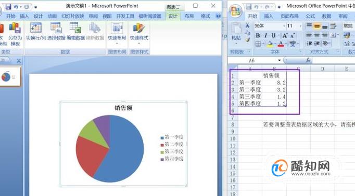Toggle bold formatting in Excel ribbon
Image resolution: width=355 pixels, height=196 pixels.
[258, 35]
